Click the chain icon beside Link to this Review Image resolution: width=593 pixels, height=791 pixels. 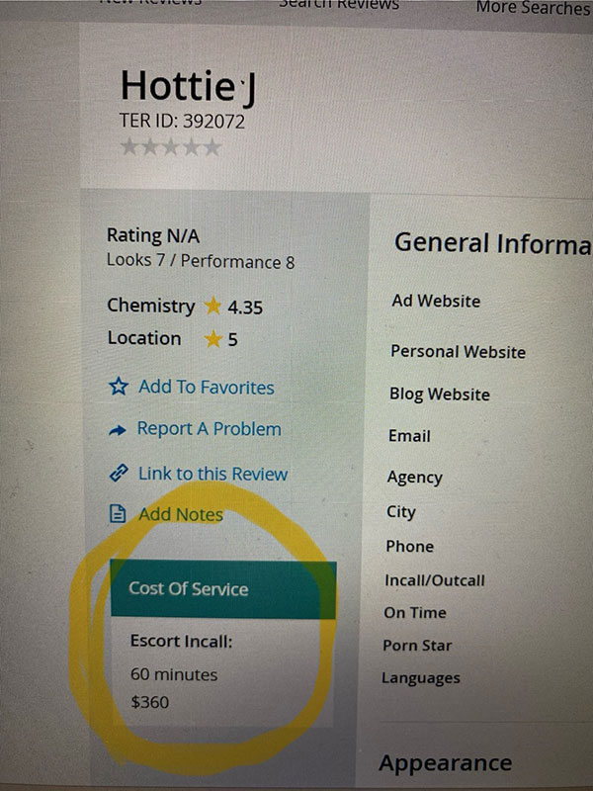coord(119,474)
